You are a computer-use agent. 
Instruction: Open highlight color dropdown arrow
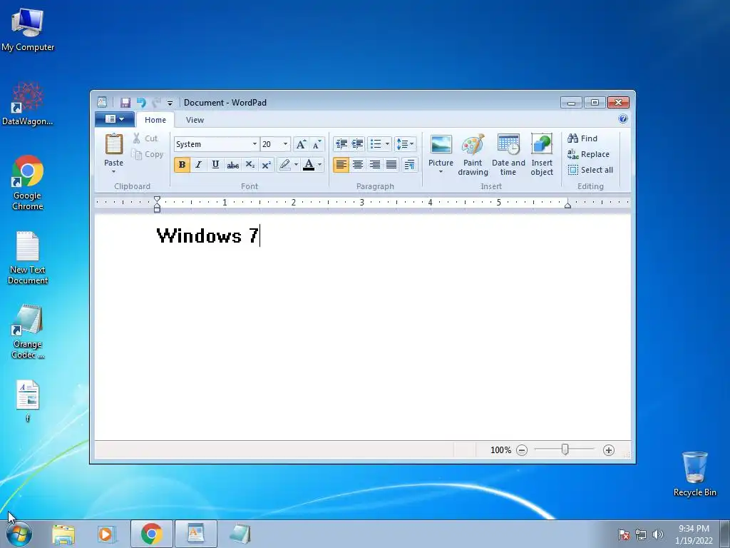296,165
